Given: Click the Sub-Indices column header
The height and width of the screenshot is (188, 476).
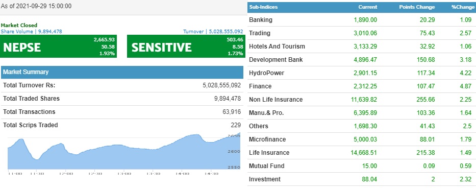Looking at the screenshot, I should (263, 7).
